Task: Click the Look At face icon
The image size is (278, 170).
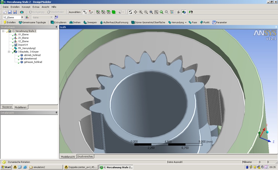Action: click(x=191, y=12)
